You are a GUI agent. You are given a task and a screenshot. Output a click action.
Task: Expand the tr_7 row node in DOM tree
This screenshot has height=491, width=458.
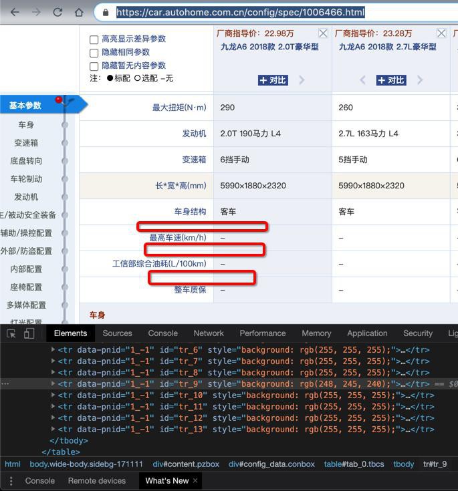point(53,361)
